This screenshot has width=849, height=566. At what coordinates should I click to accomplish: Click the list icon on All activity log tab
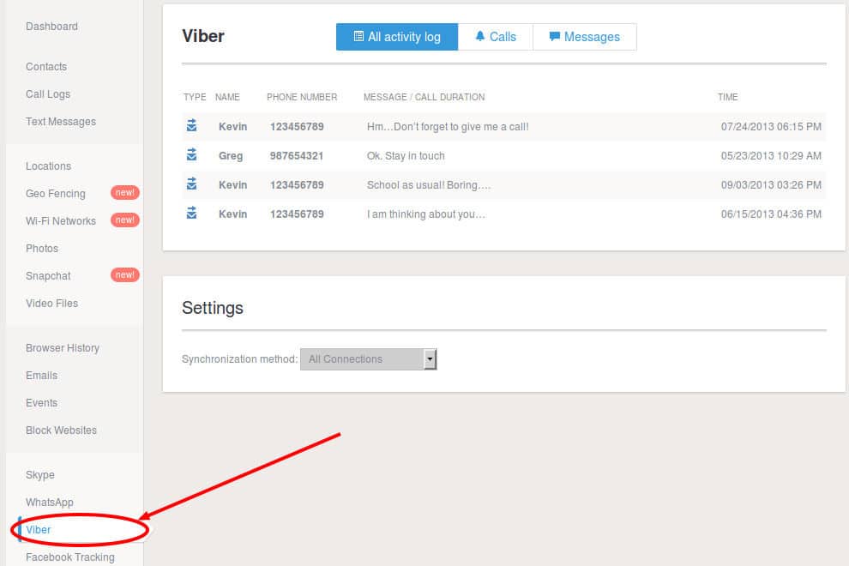358,36
